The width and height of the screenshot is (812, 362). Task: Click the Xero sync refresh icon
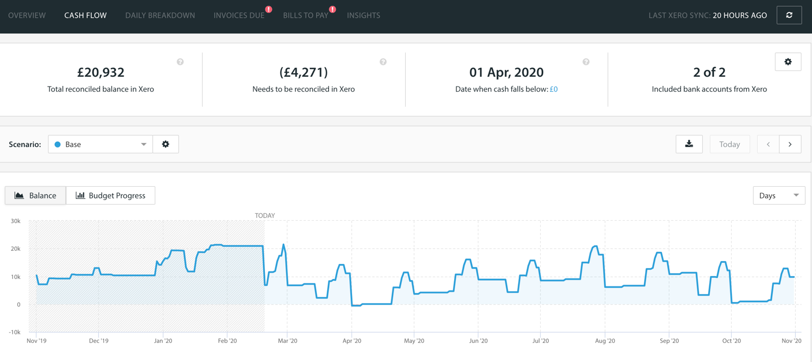tap(789, 15)
